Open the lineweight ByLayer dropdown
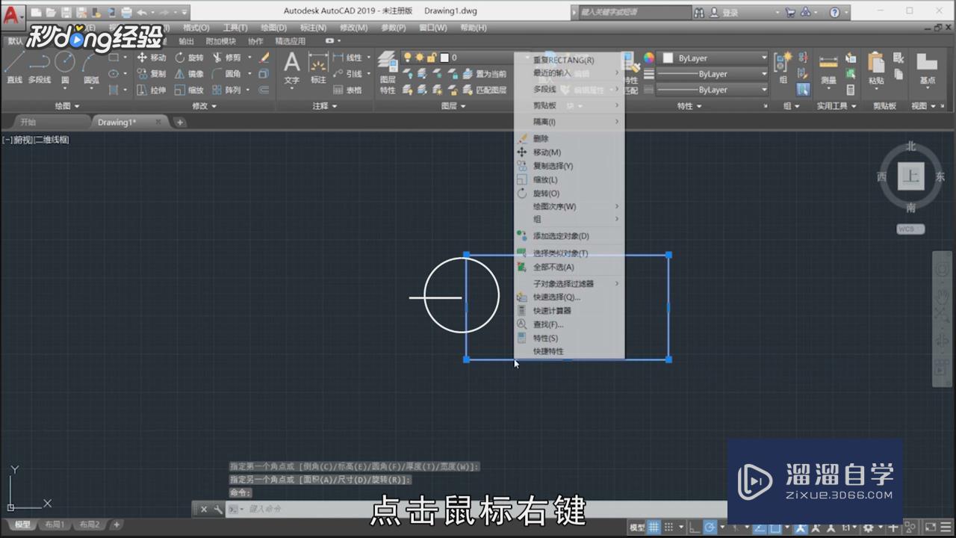Image resolution: width=956 pixels, height=538 pixels. pyautogui.click(x=713, y=74)
